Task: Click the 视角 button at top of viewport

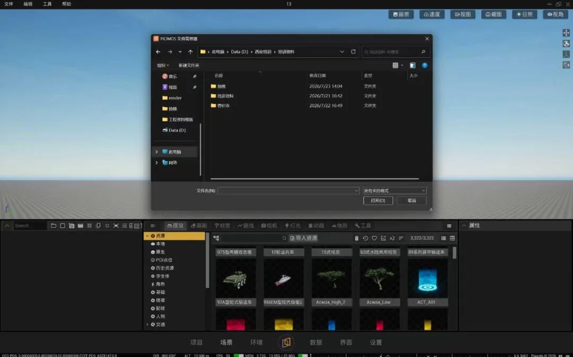Action: pos(555,14)
